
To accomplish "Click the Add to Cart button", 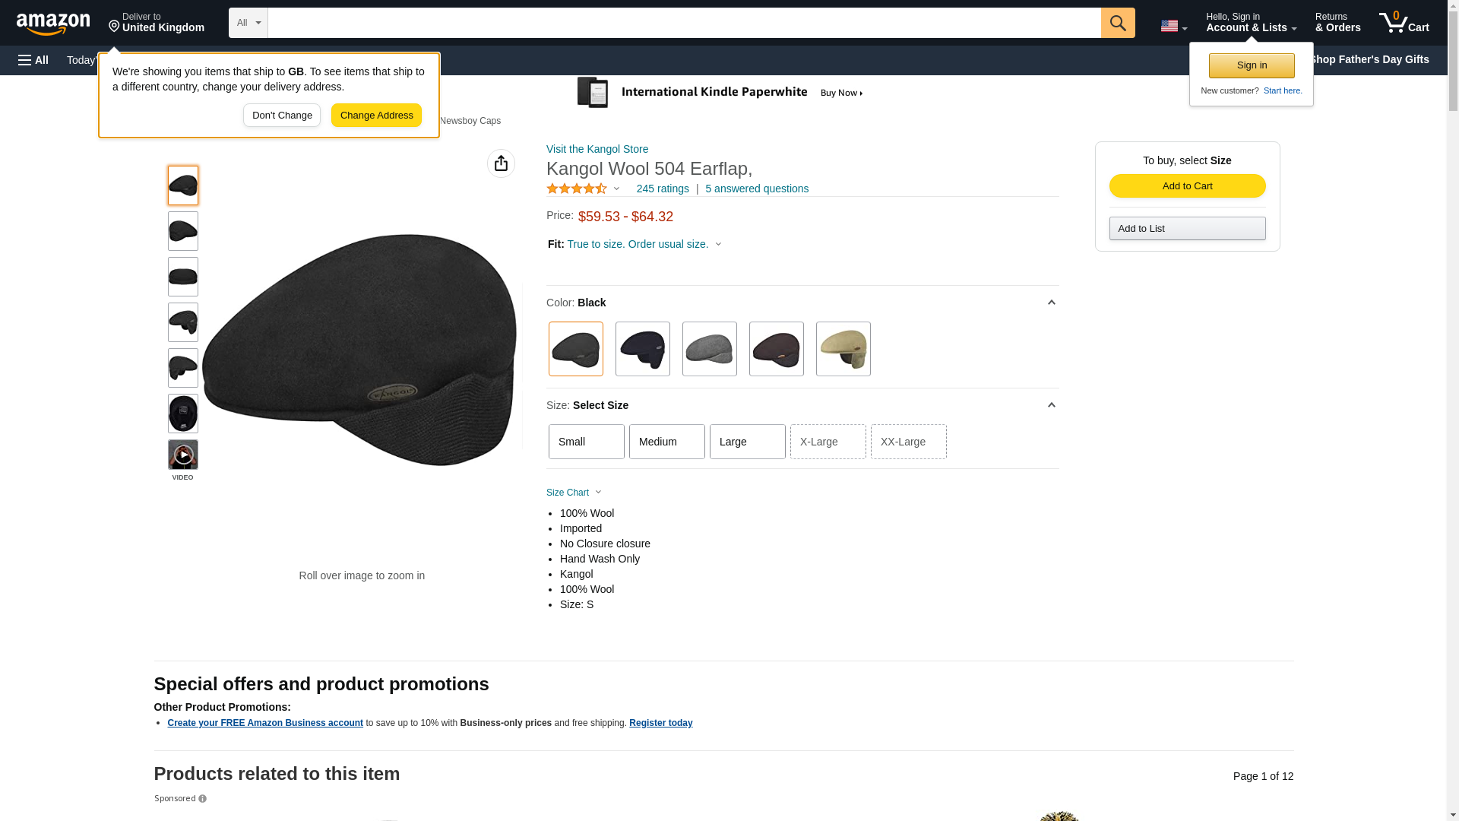I will pos(1187,186).
